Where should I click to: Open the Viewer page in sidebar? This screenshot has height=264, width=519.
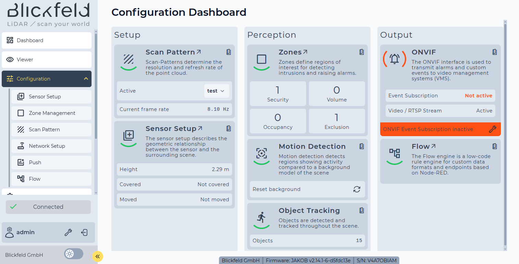pyautogui.click(x=47, y=60)
